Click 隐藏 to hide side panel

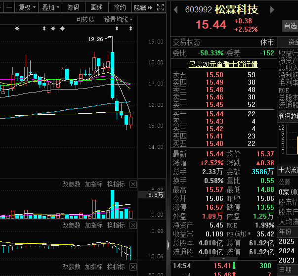click(x=143, y=7)
